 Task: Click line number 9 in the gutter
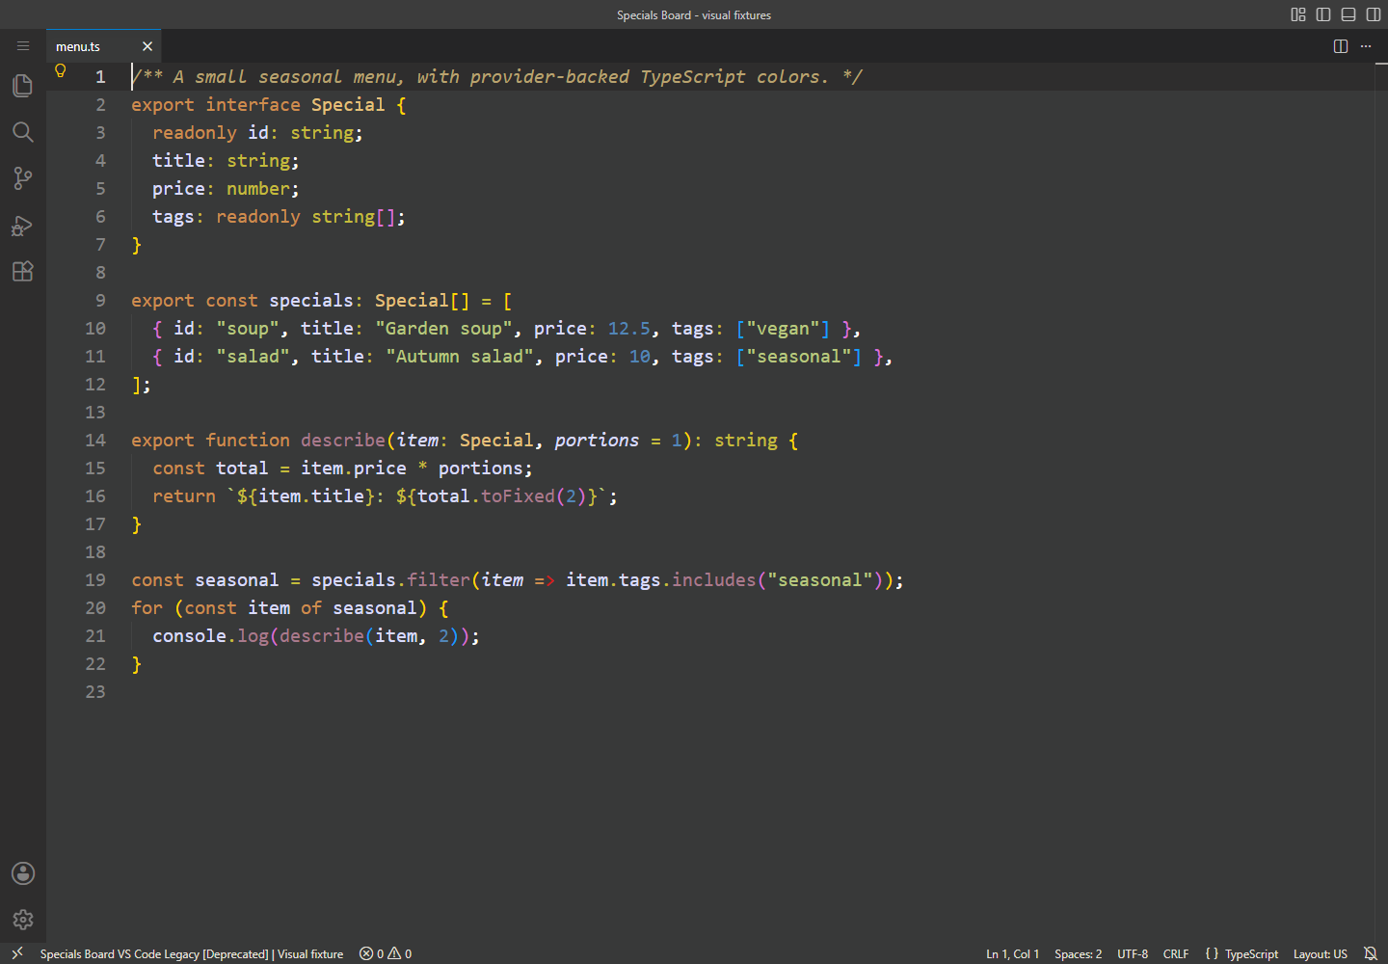click(100, 301)
